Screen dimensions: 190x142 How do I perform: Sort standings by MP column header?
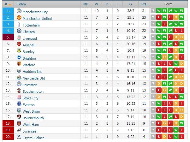point(86,4)
